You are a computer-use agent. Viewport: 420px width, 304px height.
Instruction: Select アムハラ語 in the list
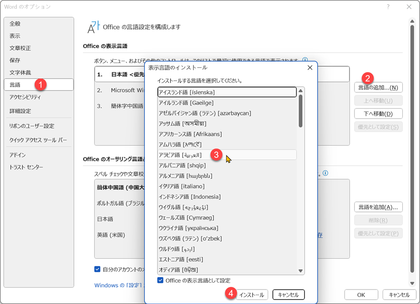tap(227, 144)
